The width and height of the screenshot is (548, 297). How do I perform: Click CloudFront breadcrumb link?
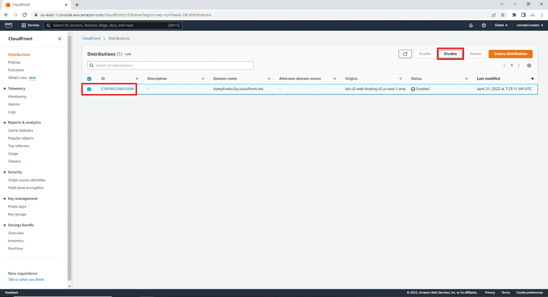[x=91, y=39]
